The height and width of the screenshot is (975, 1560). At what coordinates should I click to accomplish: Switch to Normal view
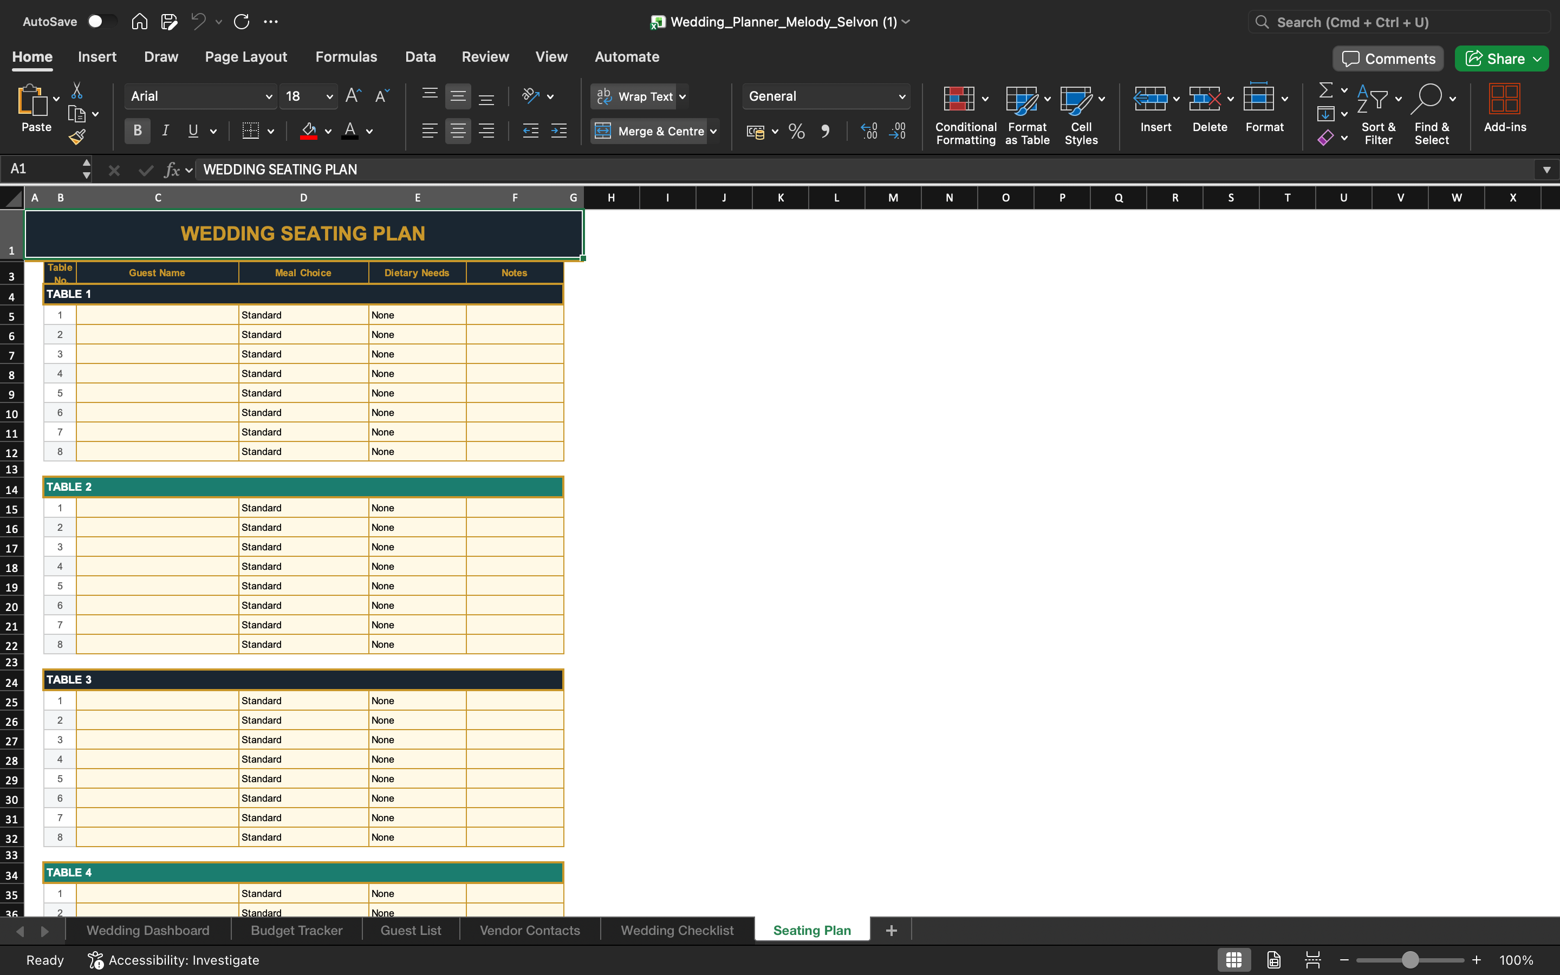click(x=1234, y=959)
